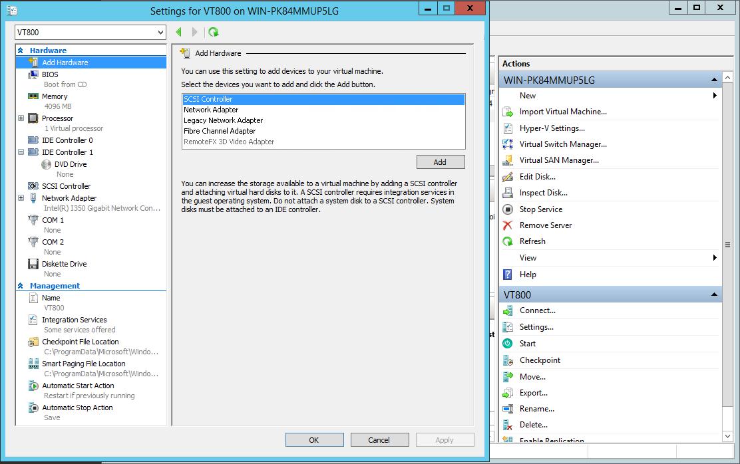The height and width of the screenshot is (464, 740).
Task: Collapse the WIN-PK84MMUP5LG actions group
Action: coord(714,80)
